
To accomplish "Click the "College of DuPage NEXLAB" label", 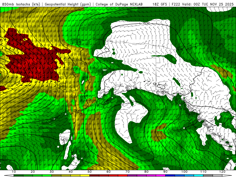I will point(119,4).
